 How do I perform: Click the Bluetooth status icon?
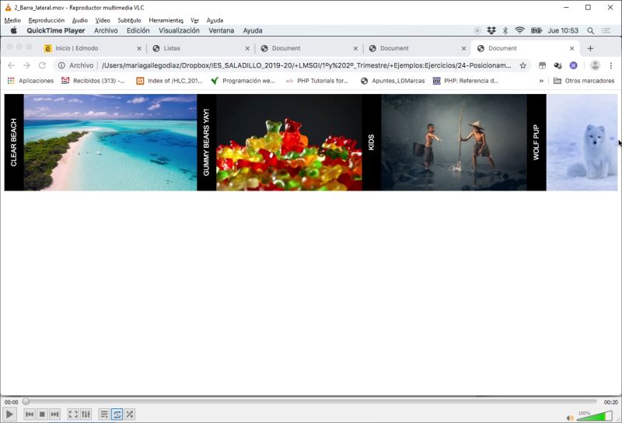[505, 30]
